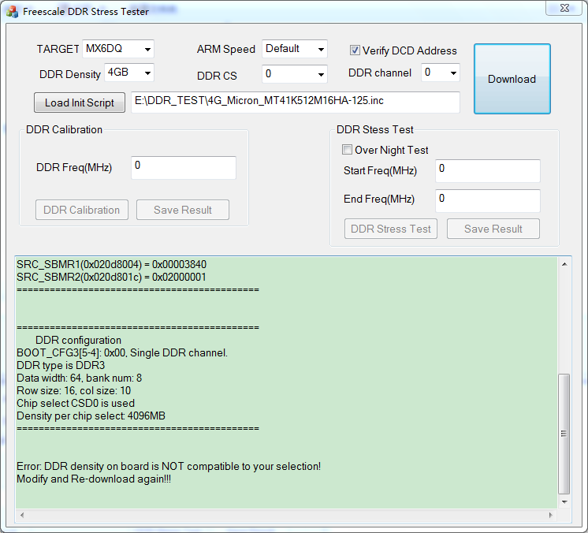This screenshot has height=533, width=588.
Task: Click the log vertical scrollbar thumb
Action: (564, 434)
